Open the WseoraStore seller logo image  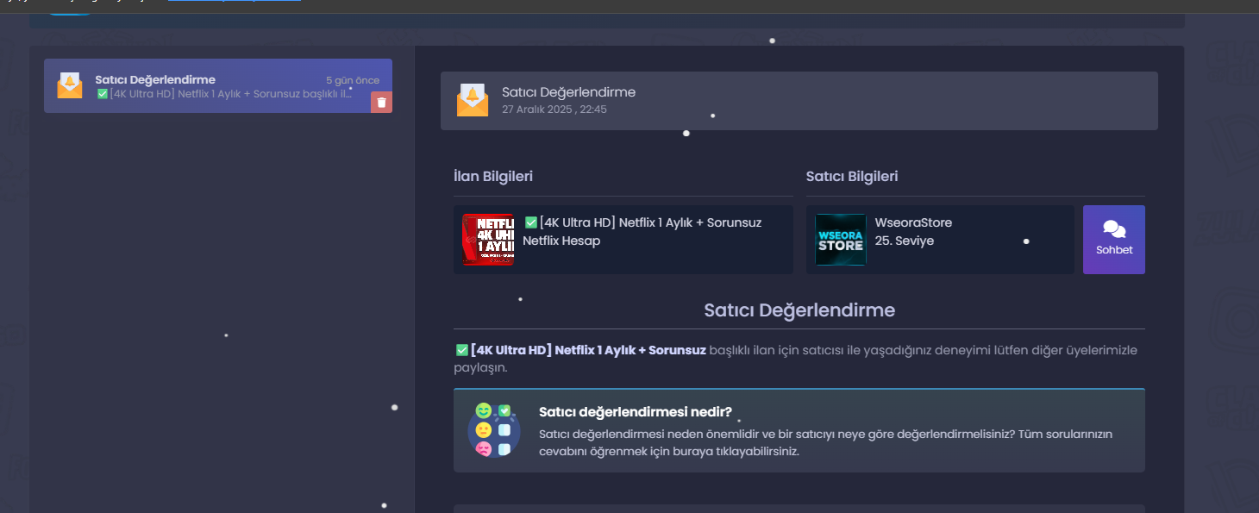pyautogui.click(x=841, y=240)
